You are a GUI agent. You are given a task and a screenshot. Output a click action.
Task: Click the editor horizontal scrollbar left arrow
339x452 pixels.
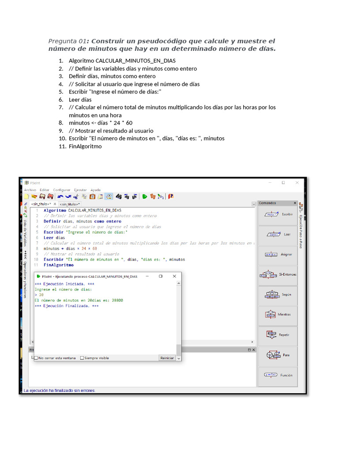[x=32, y=342]
